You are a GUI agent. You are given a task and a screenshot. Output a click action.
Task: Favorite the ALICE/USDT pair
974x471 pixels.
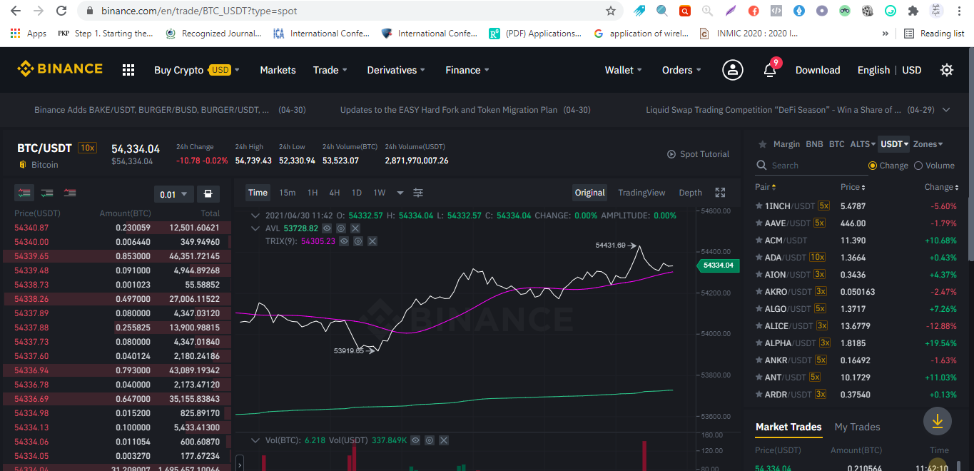pos(759,326)
